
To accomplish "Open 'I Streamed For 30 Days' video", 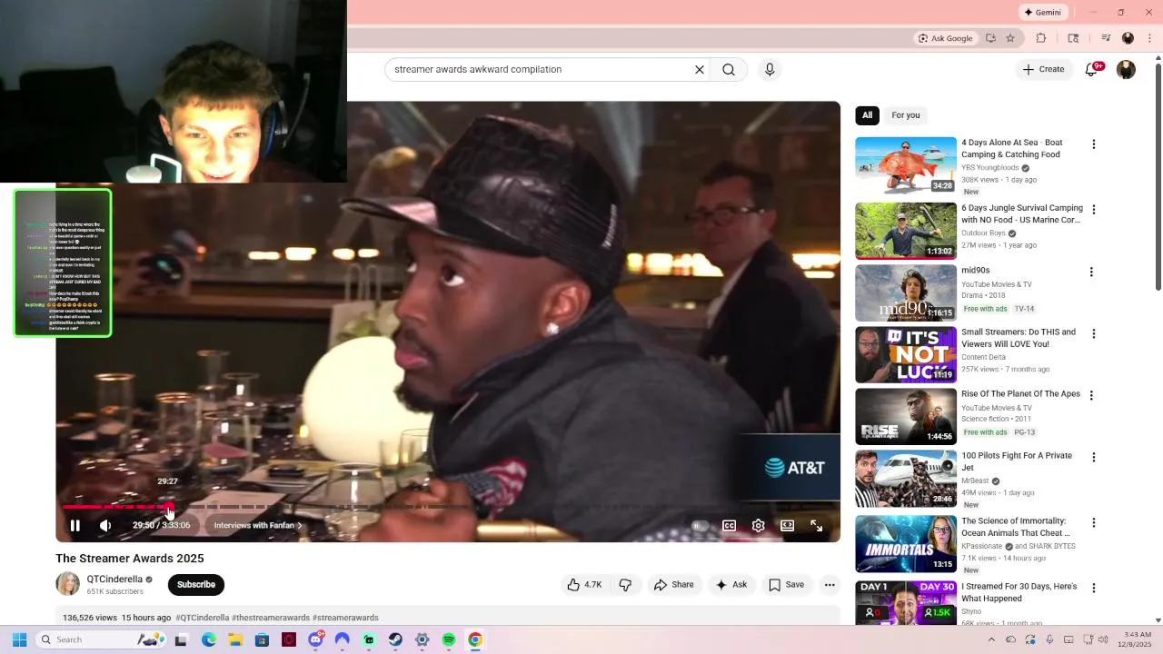I will pos(1019,592).
